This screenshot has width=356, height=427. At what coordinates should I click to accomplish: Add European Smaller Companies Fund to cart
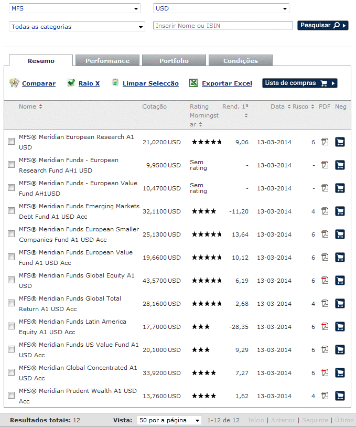click(340, 234)
